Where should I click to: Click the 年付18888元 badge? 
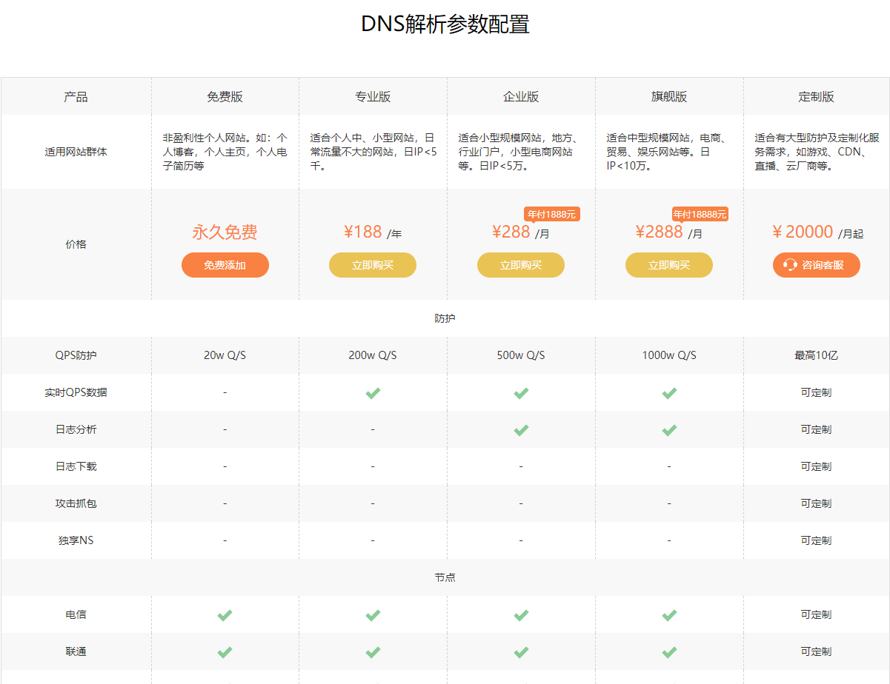point(700,214)
